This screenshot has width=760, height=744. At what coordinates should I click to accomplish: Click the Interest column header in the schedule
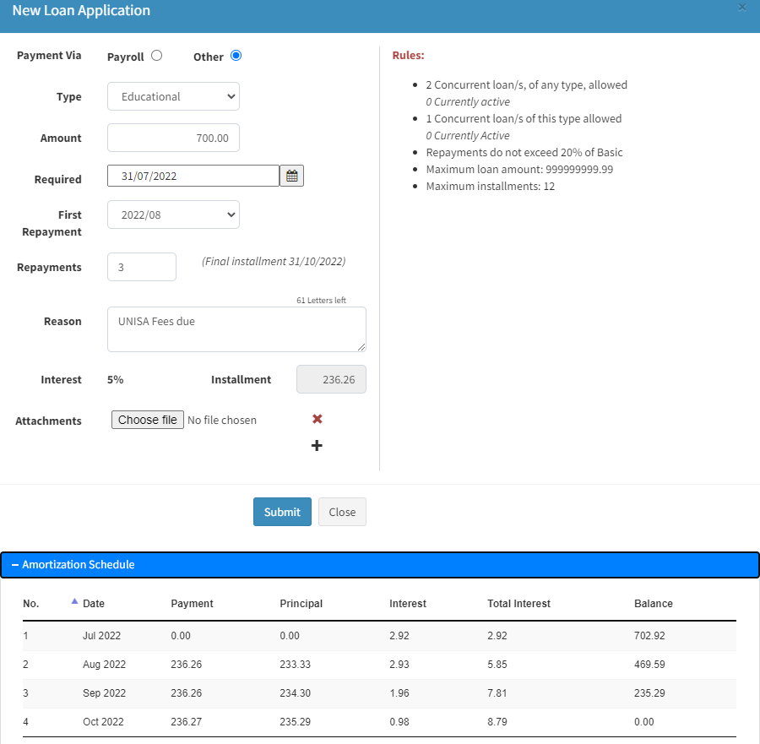tap(408, 604)
